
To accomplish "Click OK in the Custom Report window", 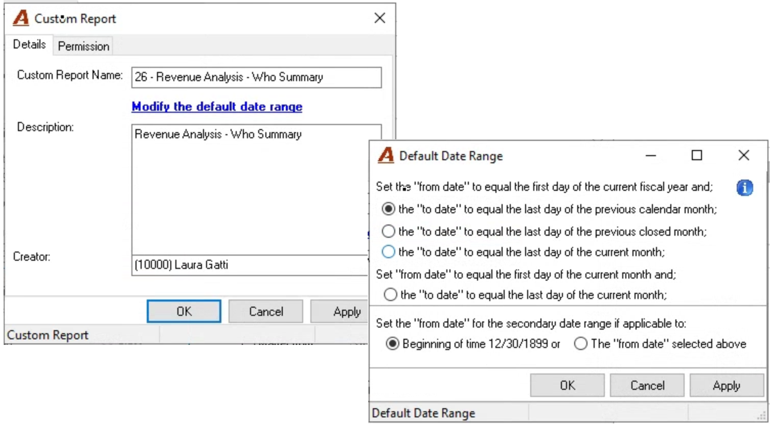I will tap(184, 311).
